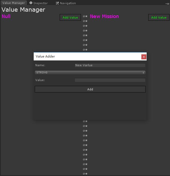Click the Value Manager heading text
Screen dimensions: 170x176
tap(23, 10)
